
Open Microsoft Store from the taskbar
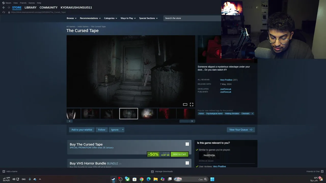point(134,179)
